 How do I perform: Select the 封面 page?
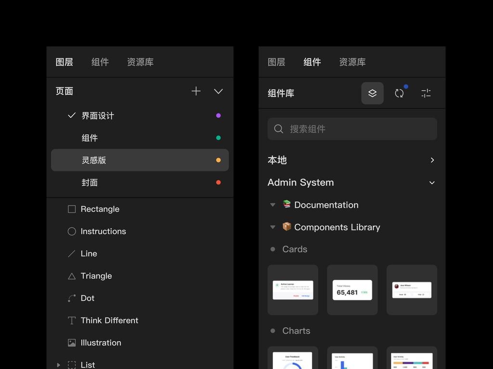click(x=140, y=182)
